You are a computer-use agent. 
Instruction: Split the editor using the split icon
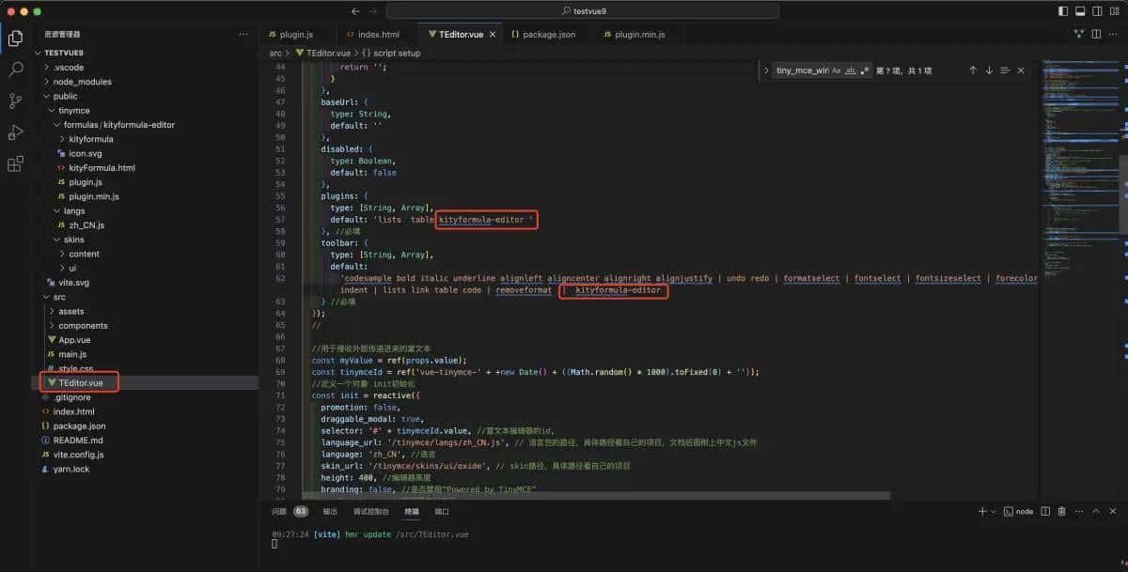pos(1096,34)
